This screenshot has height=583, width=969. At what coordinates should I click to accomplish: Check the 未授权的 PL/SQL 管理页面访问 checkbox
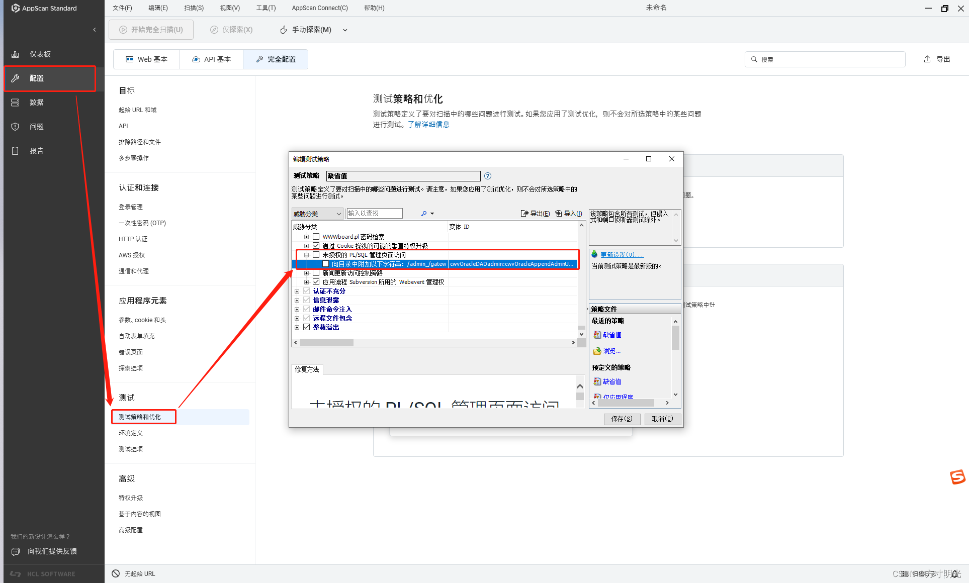point(316,255)
